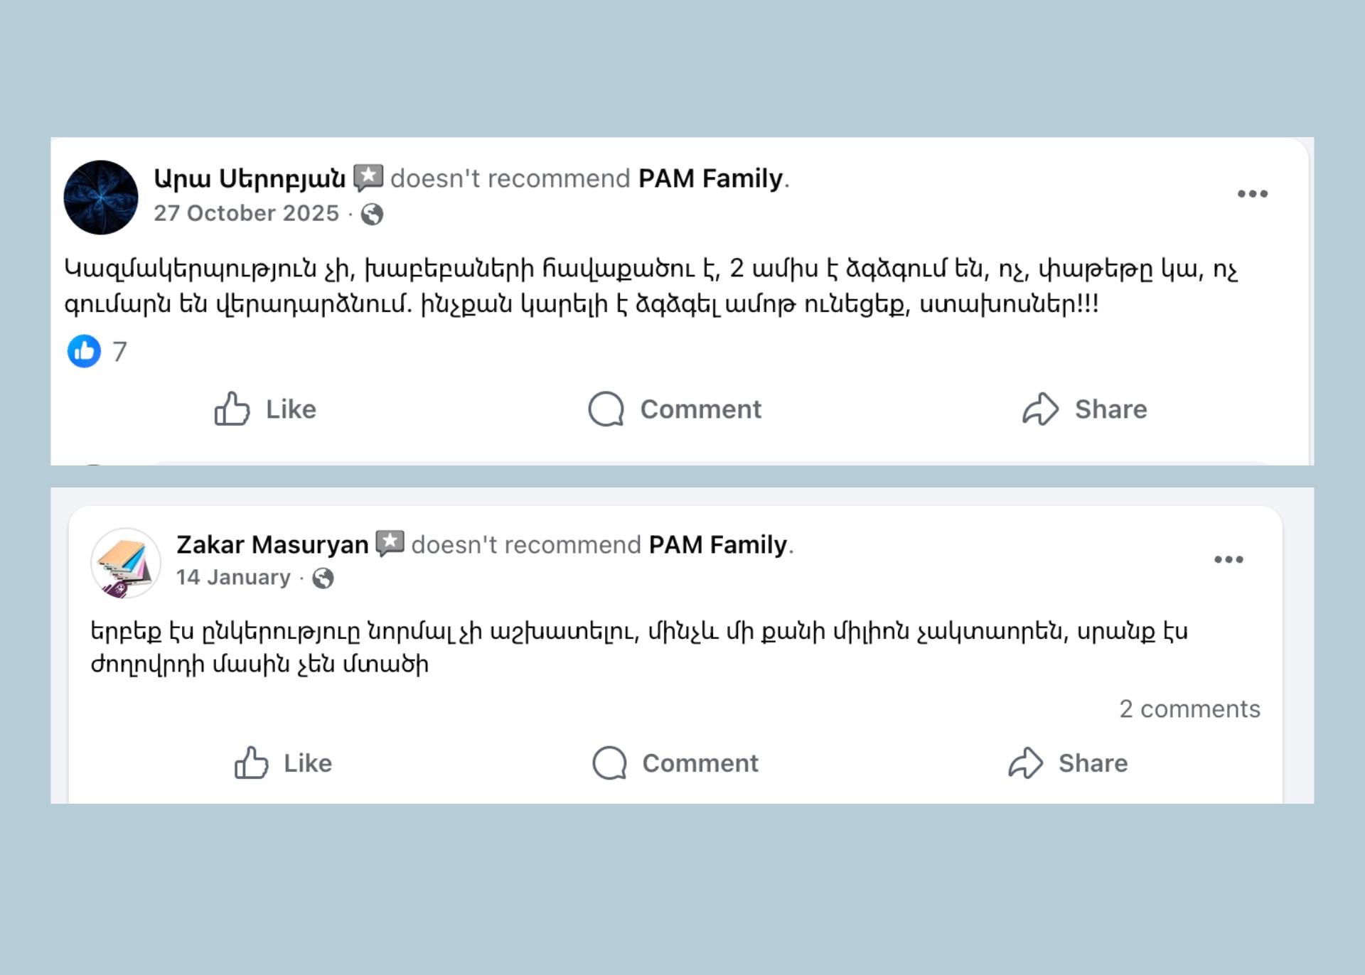Open PAM Family page from Zakar's review
Image resolution: width=1365 pixels, height=975 pixels.
tap(718, 545)
